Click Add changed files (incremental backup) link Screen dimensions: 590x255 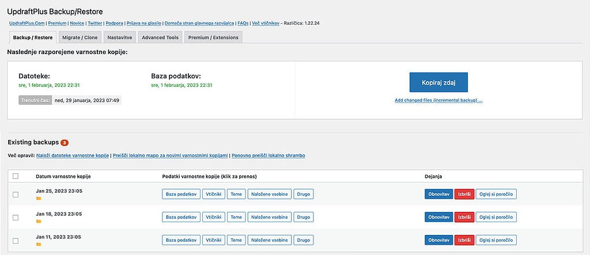(x=438, y=101)
